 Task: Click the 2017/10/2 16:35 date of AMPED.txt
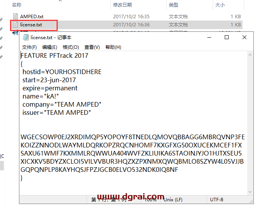coord(131,17)
